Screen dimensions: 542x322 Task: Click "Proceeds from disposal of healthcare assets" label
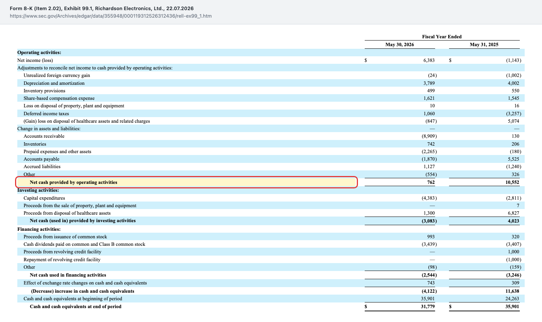[67, 213]
